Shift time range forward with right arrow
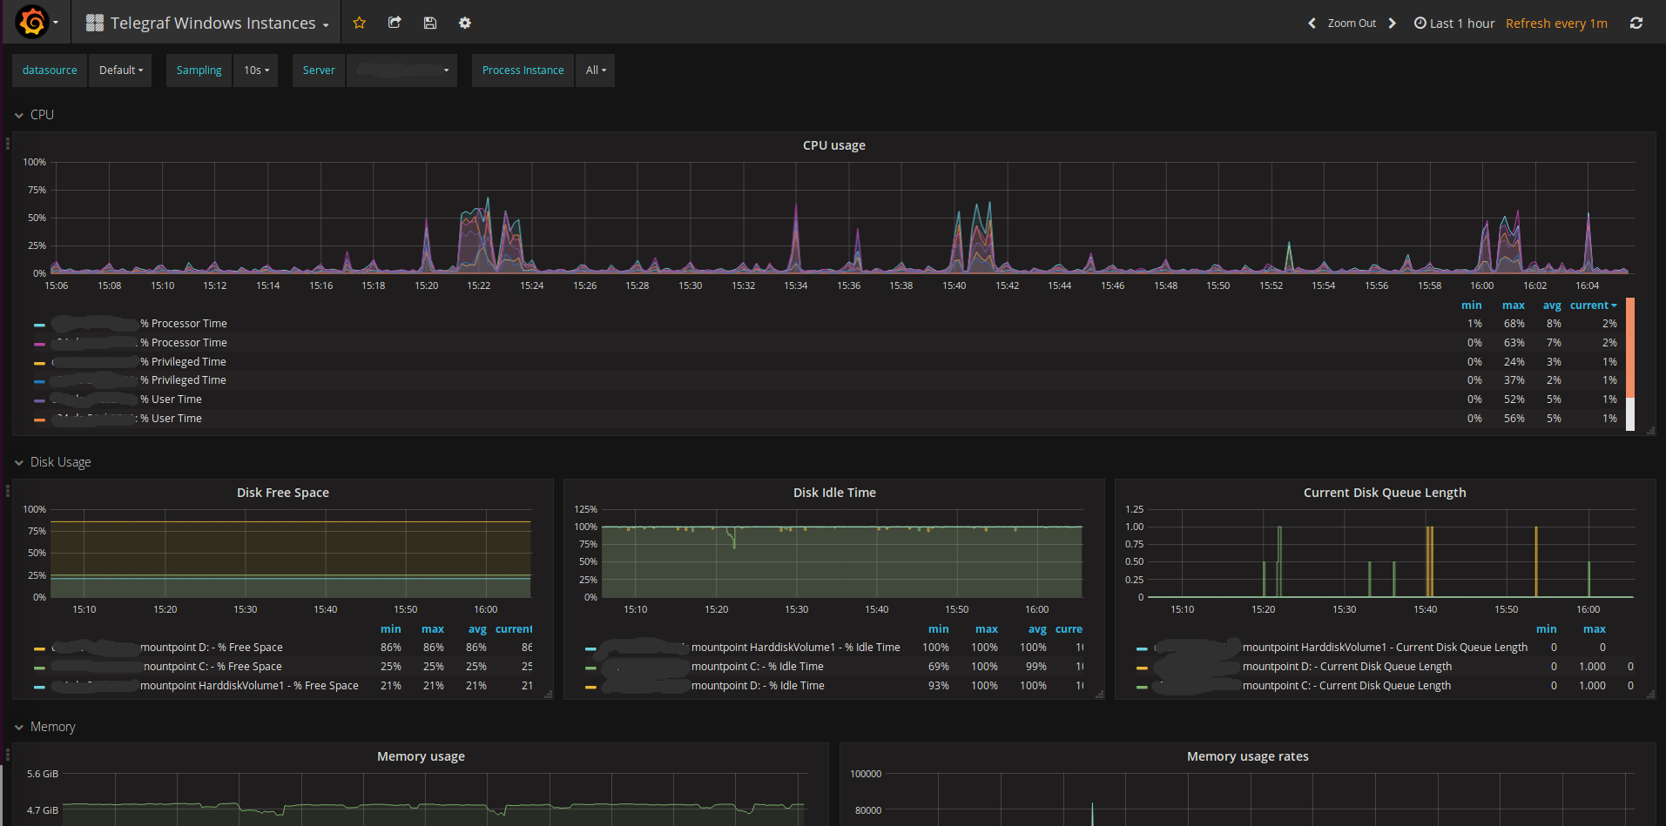 [1392, 24]
